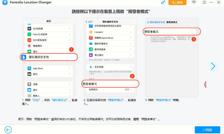Click the heading 請按照以下提示在裝置上開啟
224x134 pixels.
[111, 11]
